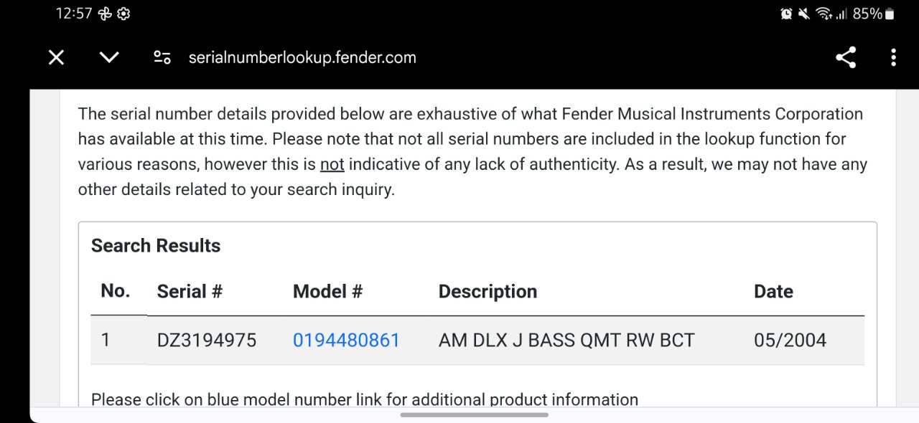Minimize the custom tab using the down chevron
The image size is (919, 423).
[109, 57]
